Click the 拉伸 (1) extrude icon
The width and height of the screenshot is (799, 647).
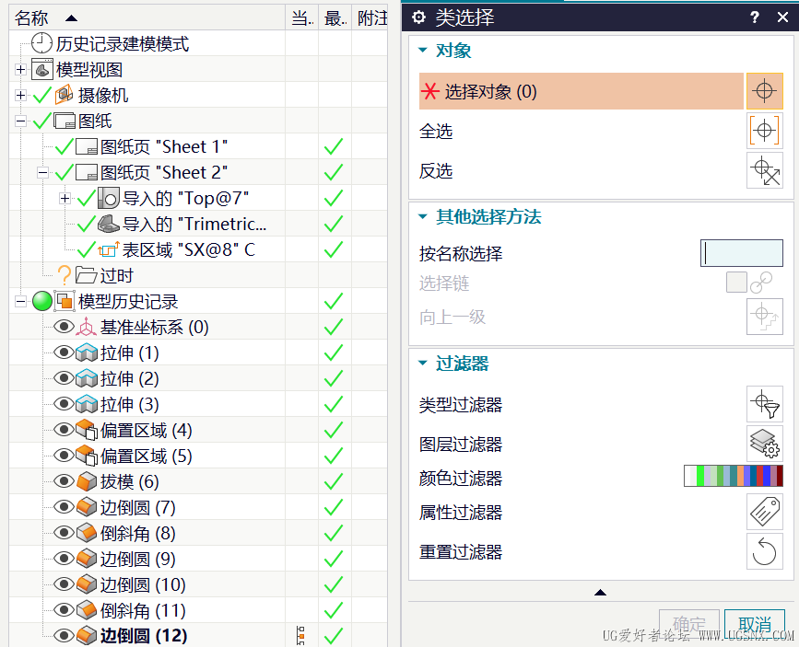[86, 352]
